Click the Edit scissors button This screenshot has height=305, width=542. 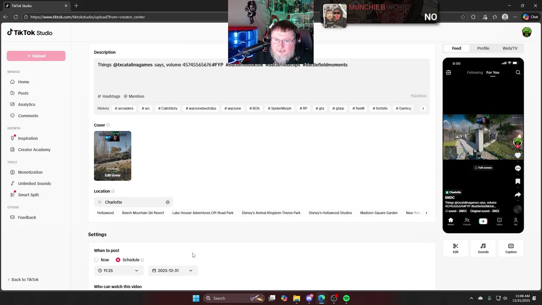(x=456, y=249)
